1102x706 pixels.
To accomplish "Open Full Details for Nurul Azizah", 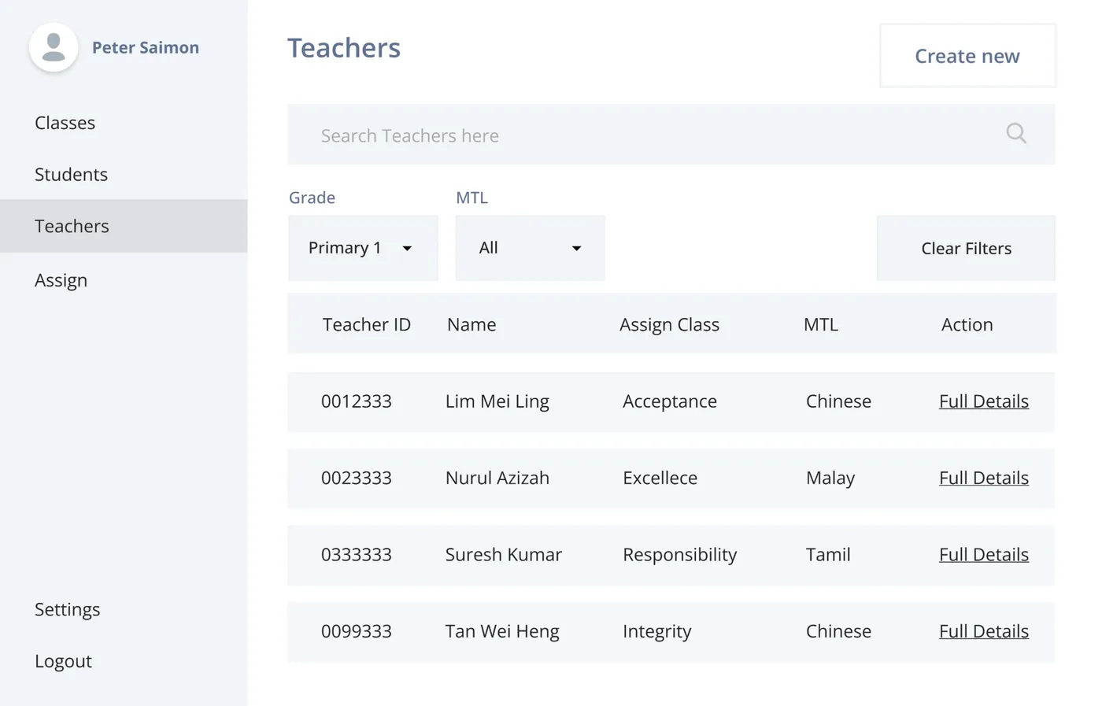I will click(983, 478).
